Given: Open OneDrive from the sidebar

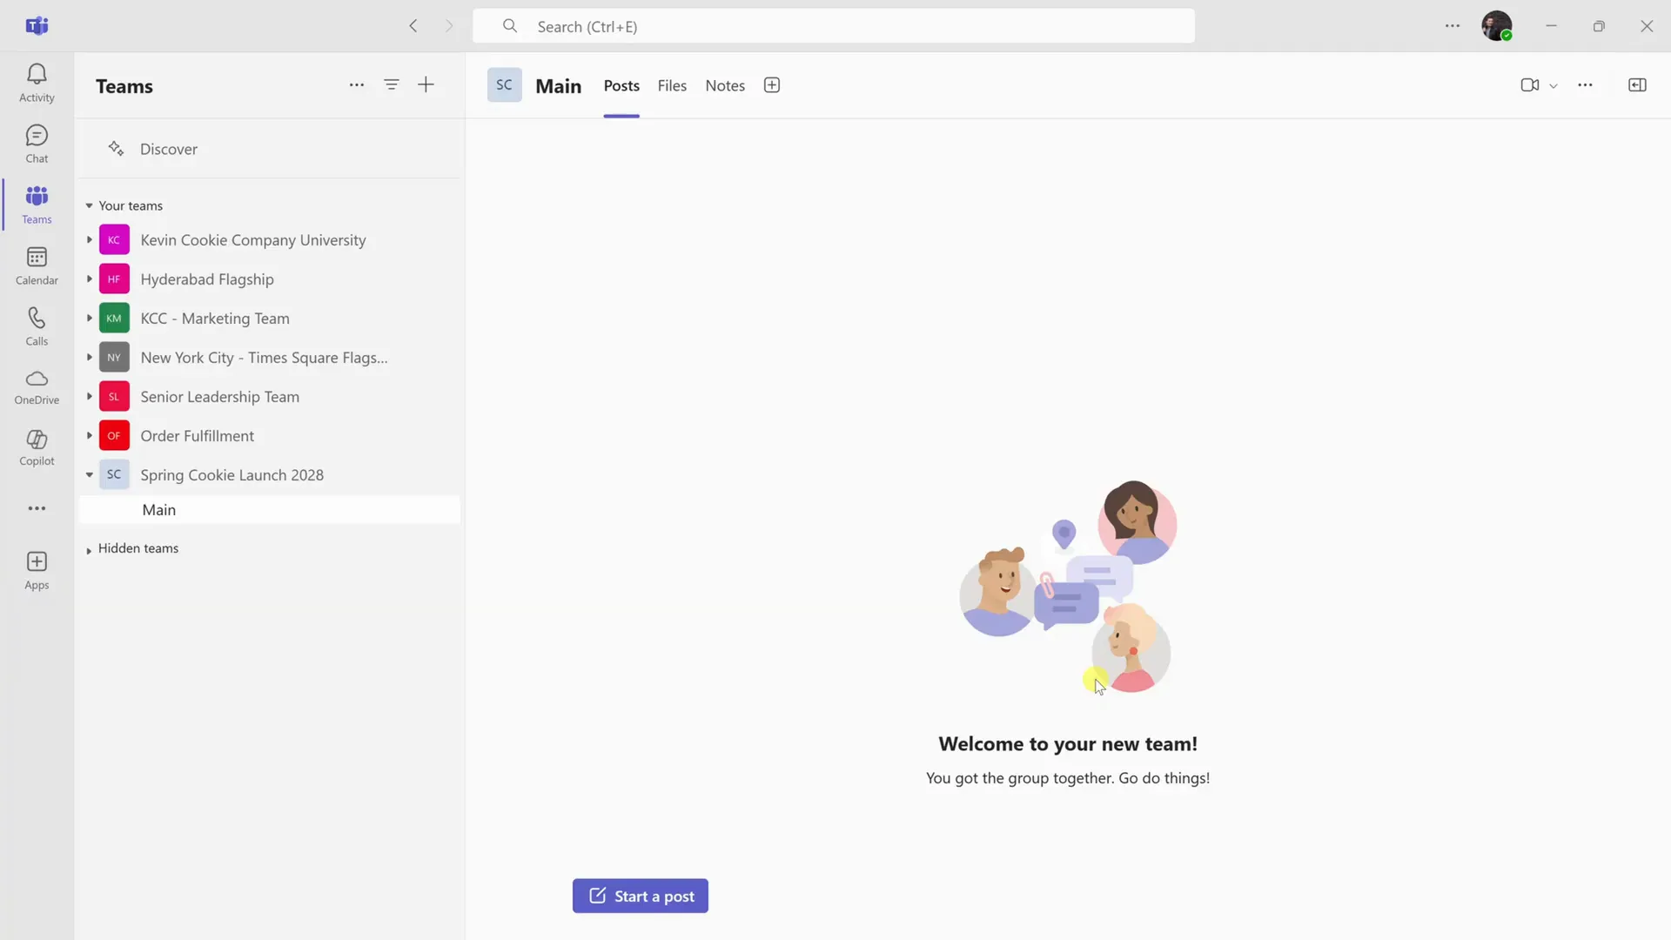Looking at the screenshot, I should coord(37,387).
